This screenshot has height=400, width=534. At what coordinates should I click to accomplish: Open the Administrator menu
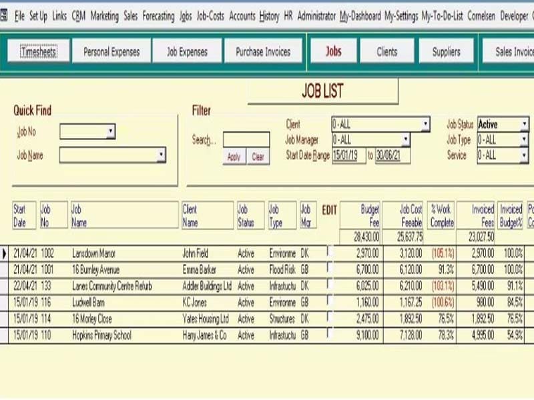[316, 15]
